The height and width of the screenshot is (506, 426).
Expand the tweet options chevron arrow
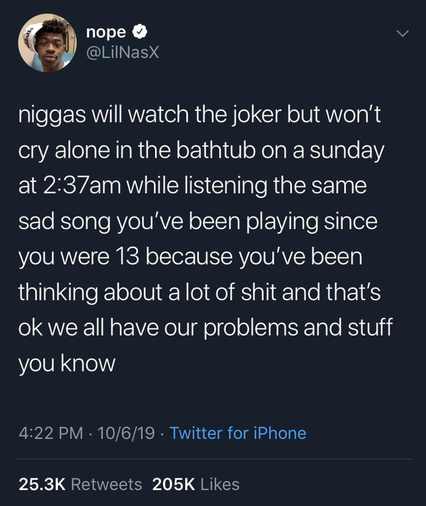pyautogui.click(x=402, y=33)
